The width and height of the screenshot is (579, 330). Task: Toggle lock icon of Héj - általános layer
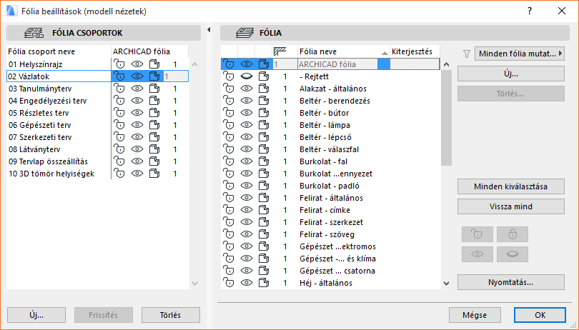coord(229,283)
